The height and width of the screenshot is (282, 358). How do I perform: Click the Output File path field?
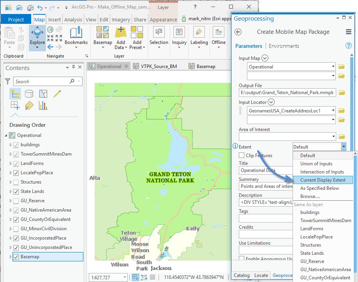point(287,93)
